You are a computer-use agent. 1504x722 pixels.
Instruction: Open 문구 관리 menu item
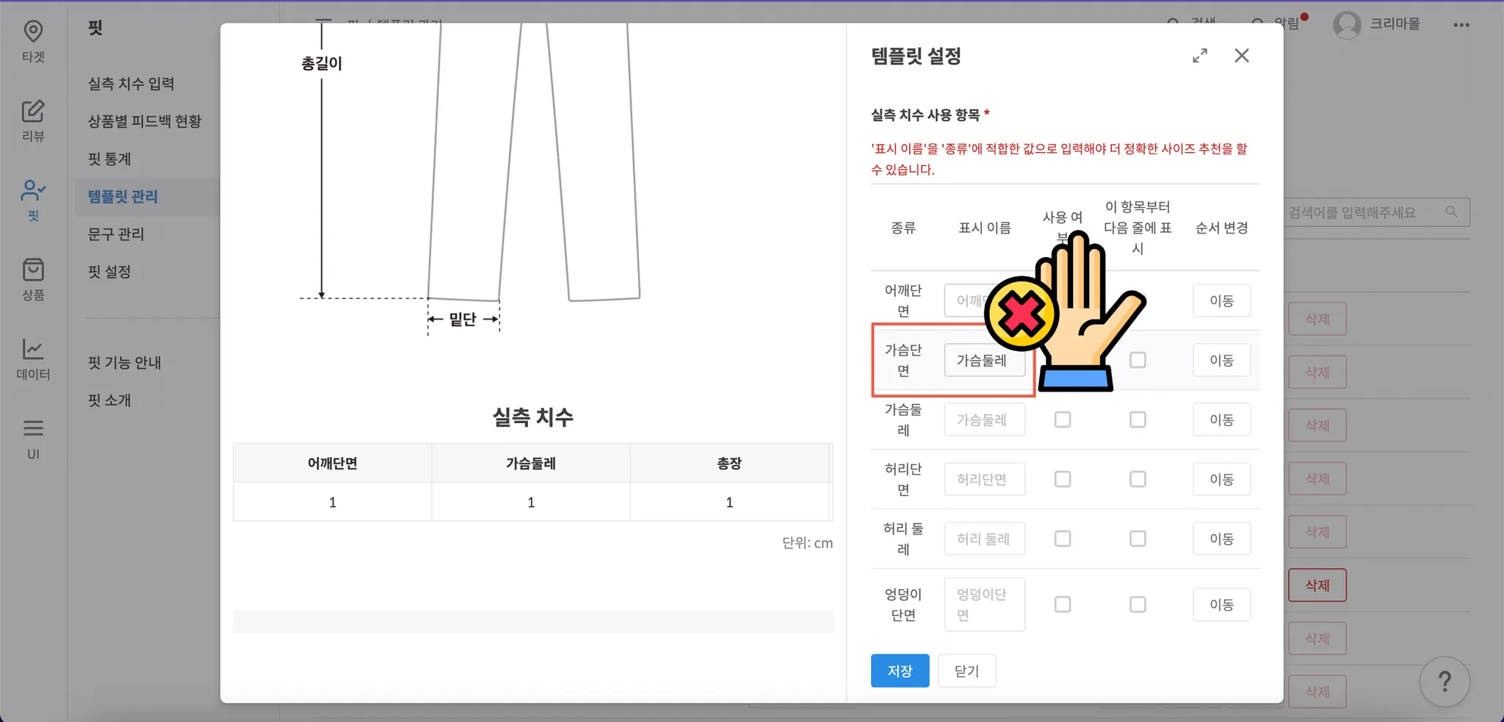(116, 234)
